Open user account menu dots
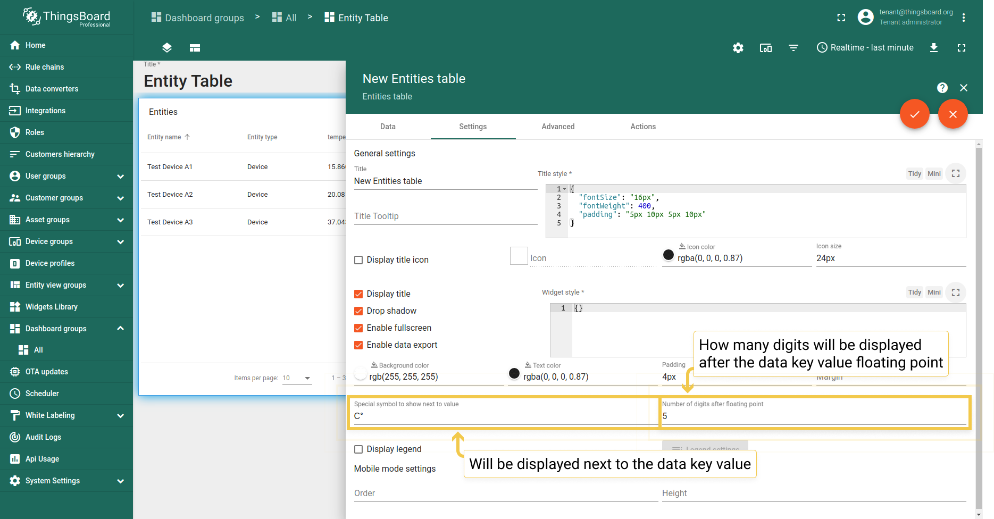 (964, 18)
